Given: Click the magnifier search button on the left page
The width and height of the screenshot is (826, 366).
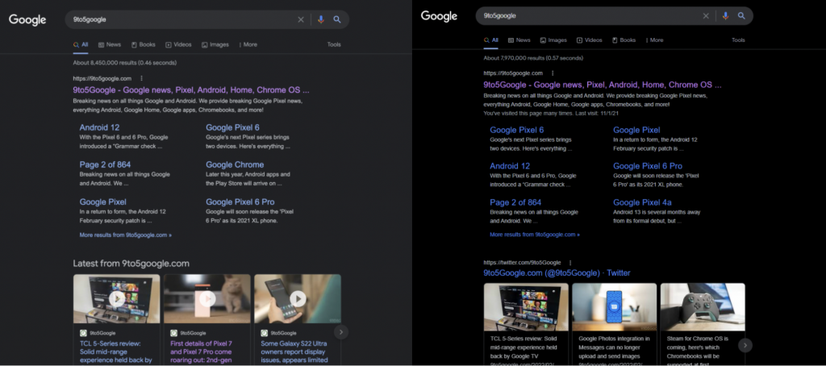Looking at the screenshot, I should 337,19.
